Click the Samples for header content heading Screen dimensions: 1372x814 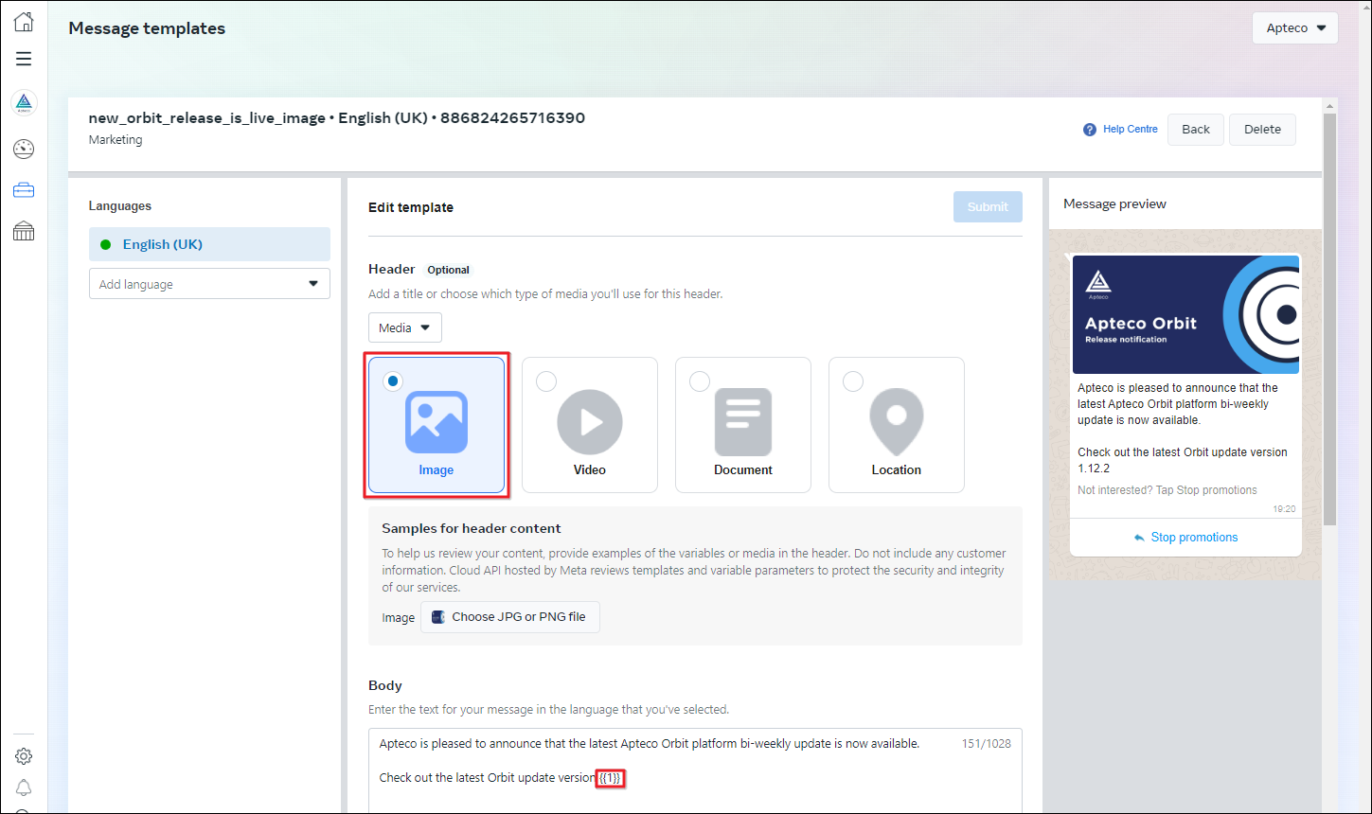tap(472, 529)
